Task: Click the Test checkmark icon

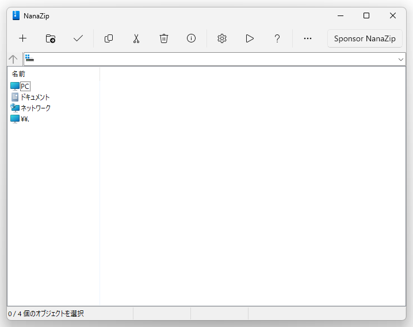Action: pos(78,38)
